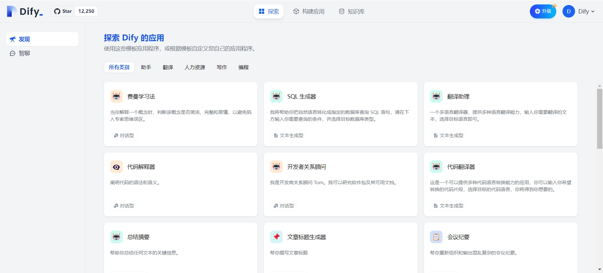The image size is (603, 273).
Task: Click the 探索 Dify 的应用 heading
Action: pyautogui.click(x=134, y=38)
